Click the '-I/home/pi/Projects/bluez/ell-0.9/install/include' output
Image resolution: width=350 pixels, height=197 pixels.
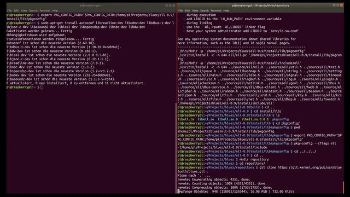pos(222,147)
